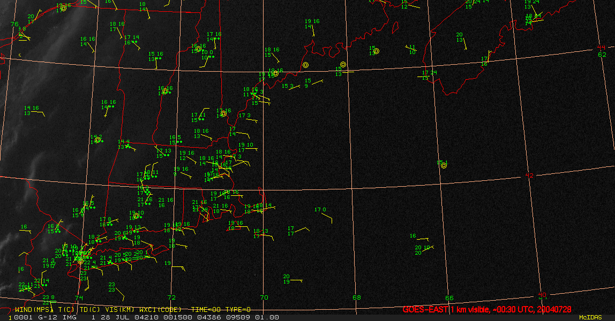Select the WXCI(CODE) legend label
Screen dimensions: 615x321
pyautogui.click(x=160, y=310)
